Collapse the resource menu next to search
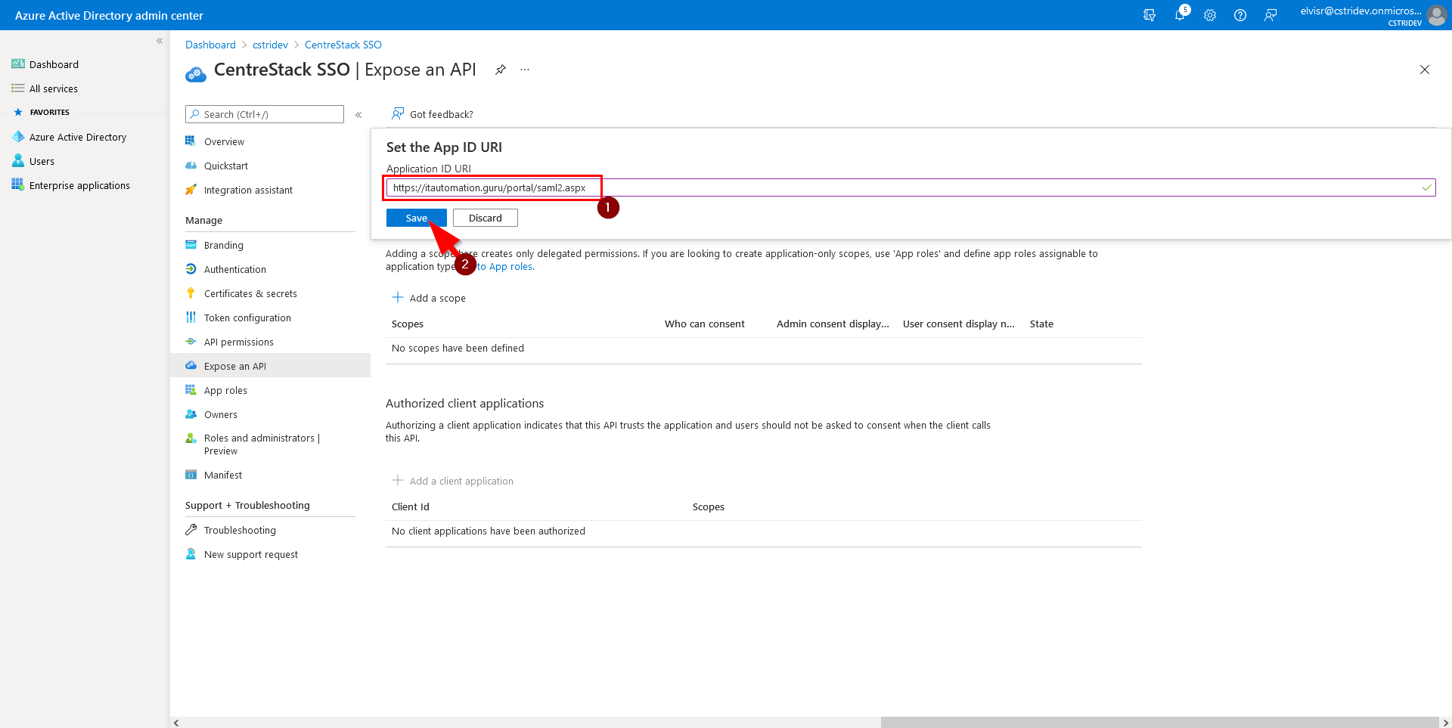 [x=358, y=115]
